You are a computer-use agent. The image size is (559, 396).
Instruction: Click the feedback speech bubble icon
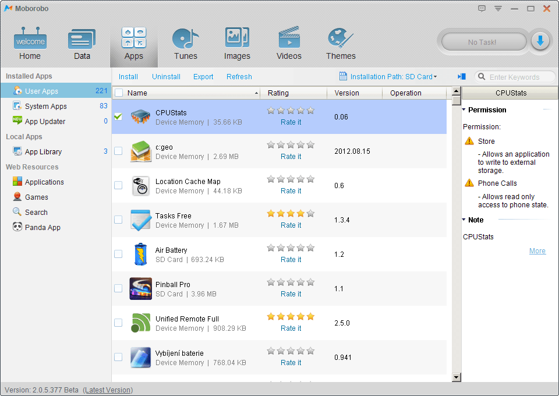(482, 9)
